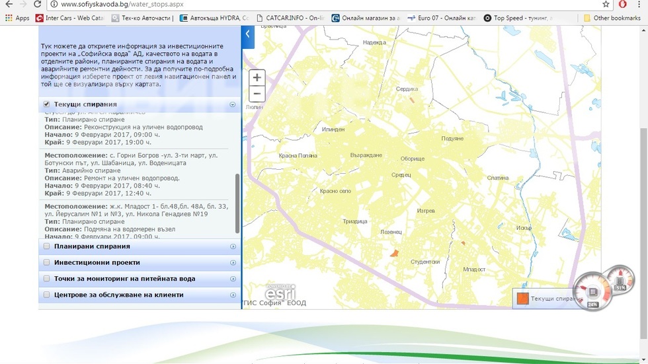648x364 pixels.
Task: Reload the page in the browser
Action: (x=37, y=5)
